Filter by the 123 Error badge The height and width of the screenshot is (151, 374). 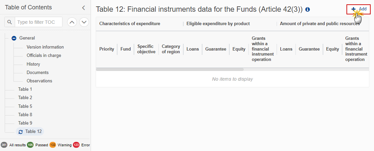click(76, 145)
